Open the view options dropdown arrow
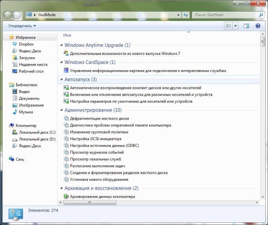This screenshot has height=225, width=268. tap(235, 26)
